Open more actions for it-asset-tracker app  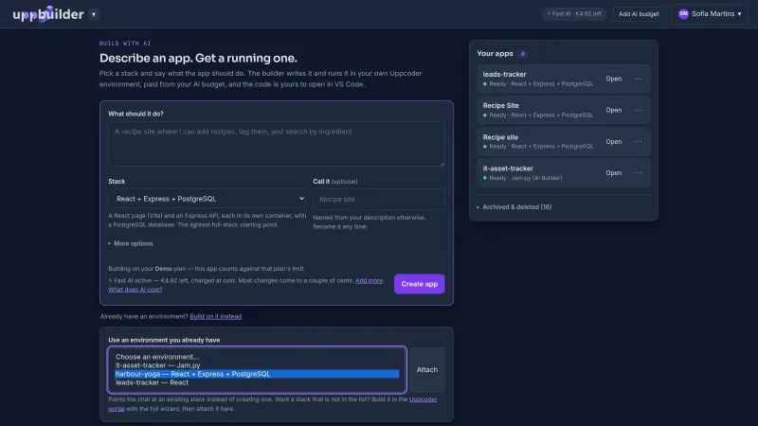[x=638, y=173]
